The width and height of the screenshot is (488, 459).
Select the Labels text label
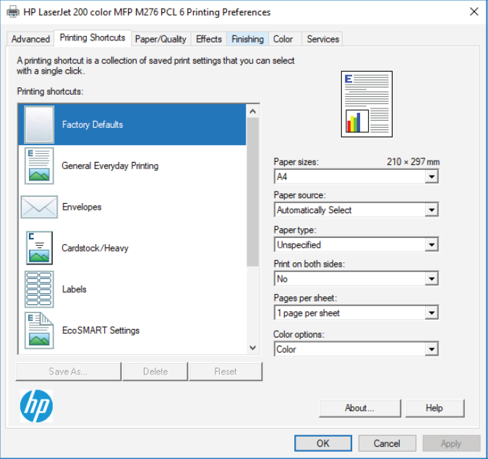point(74,289)
